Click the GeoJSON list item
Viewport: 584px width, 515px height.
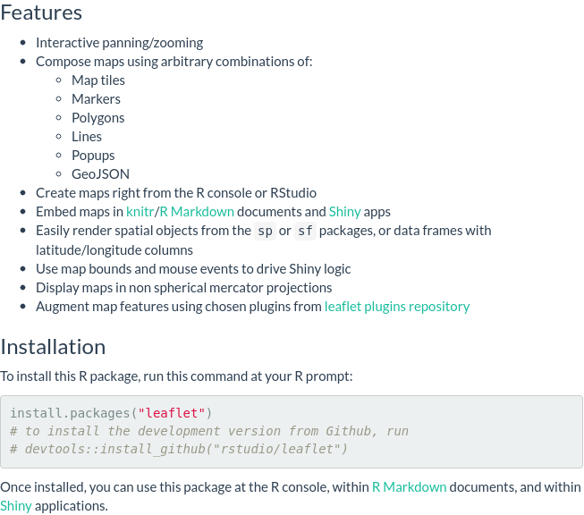[x=100, y=173]
